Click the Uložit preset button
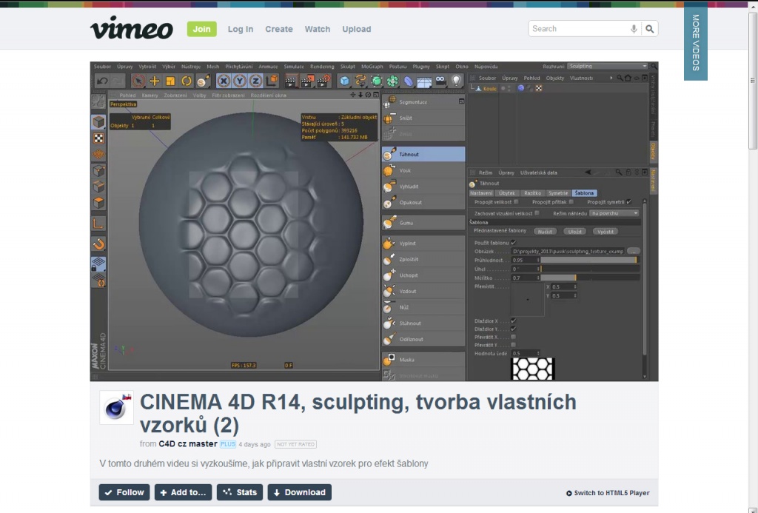758x513 pixels. click(x=574, y=232)
